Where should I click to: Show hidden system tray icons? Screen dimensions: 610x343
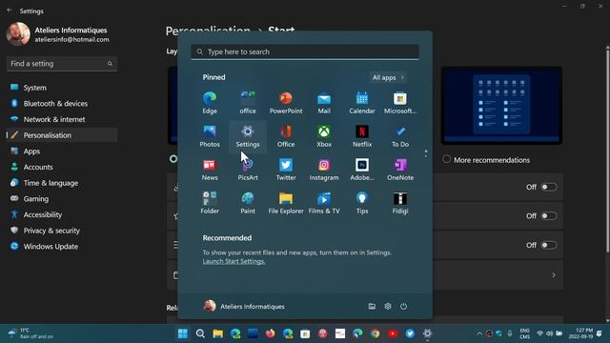tap(479, 333)
